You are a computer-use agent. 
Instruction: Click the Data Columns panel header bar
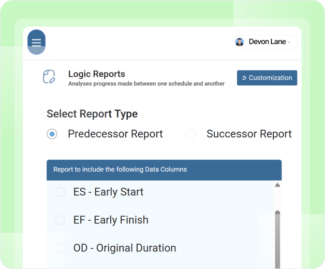pos(164,170)
